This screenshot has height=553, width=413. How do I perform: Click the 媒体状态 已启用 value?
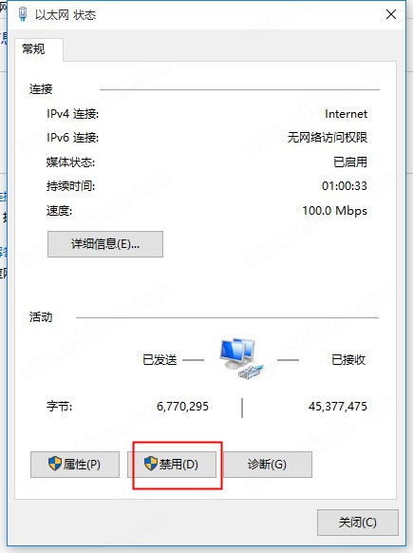(x=350, y=162)
